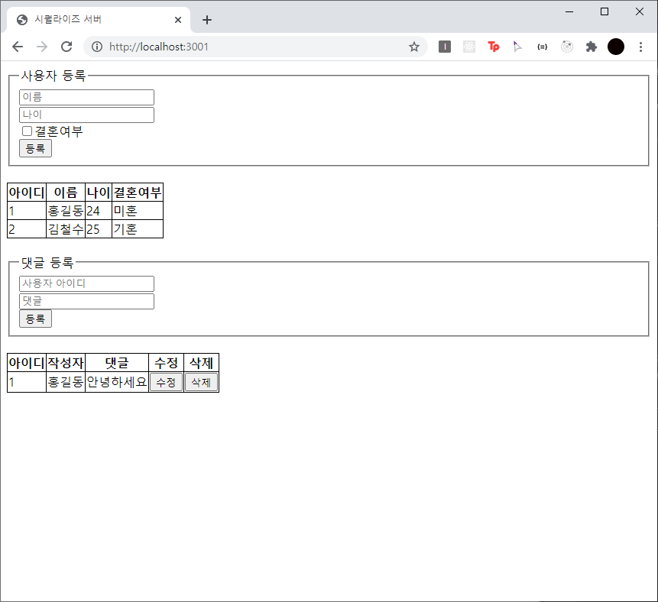This screenshot has height=602, width=658.
Task: Click the 댓글 header in comments table
Action: [x=117, y=363]
